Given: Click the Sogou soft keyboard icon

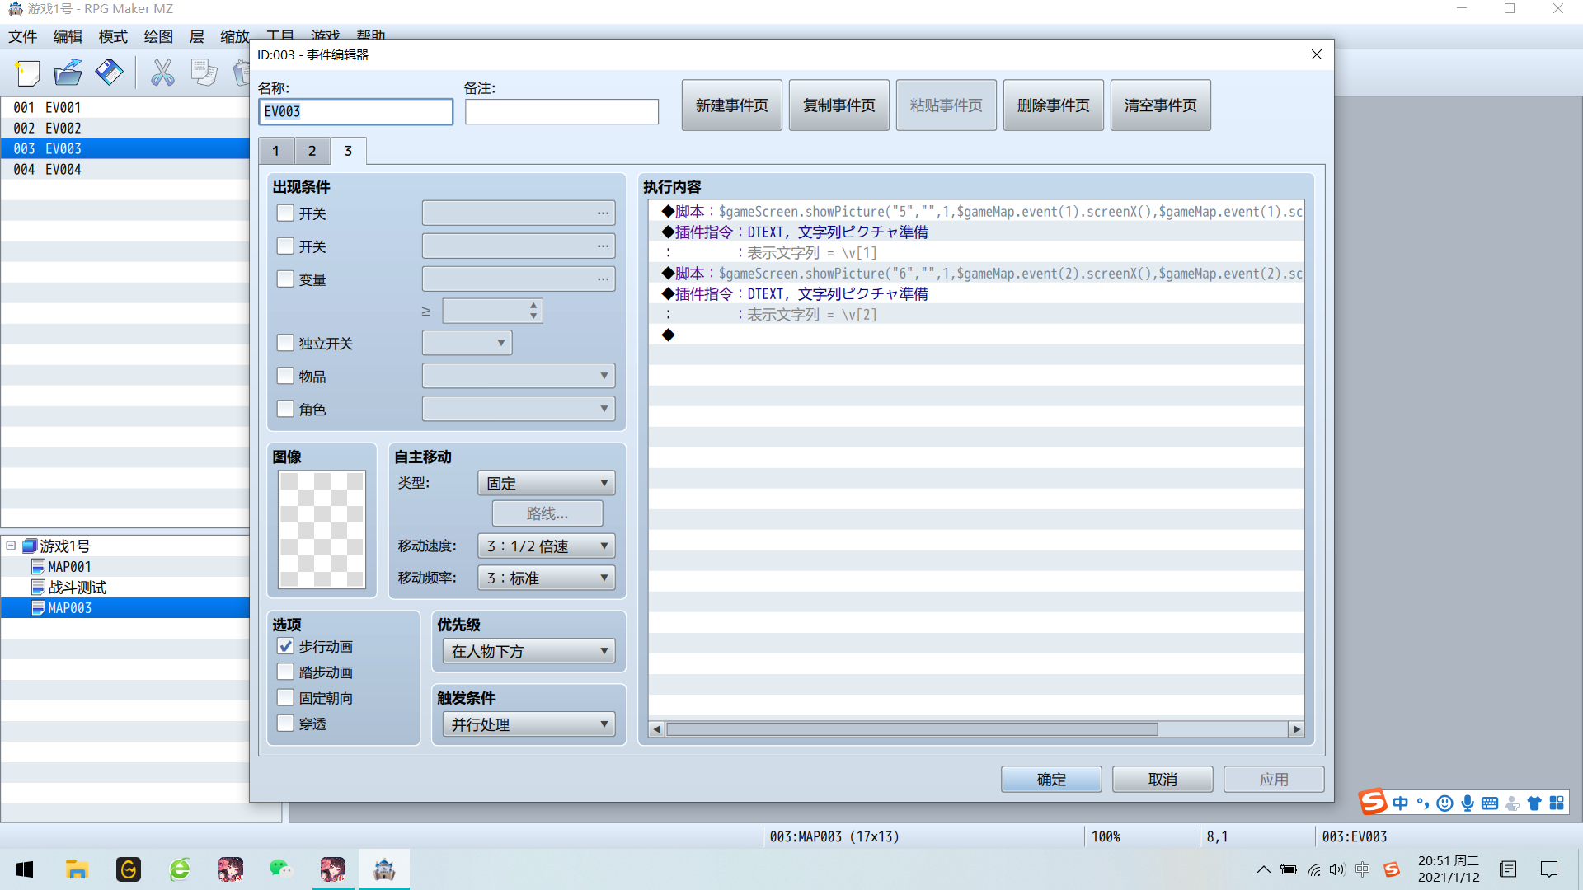Looking at the screenshot, I should click(1490, 803).
